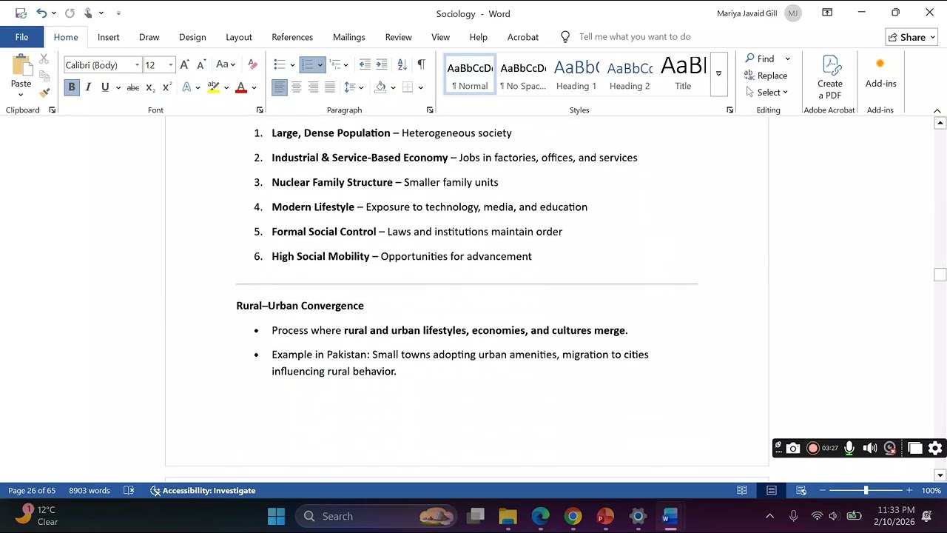The image size is (947, 533).
Task: Click the Share button
Action: click(x=912, y=37)
